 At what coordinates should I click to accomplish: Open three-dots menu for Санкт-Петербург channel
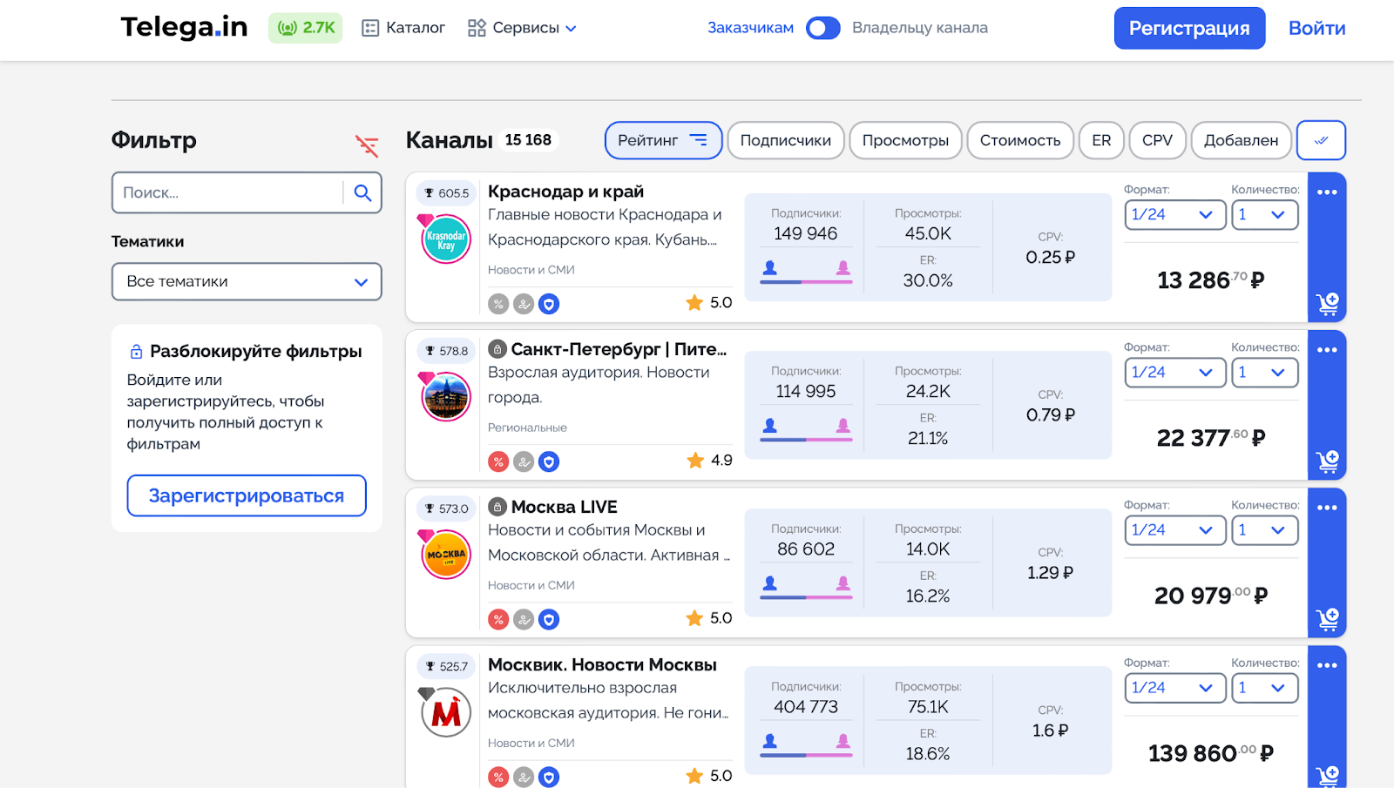point(1327,350)
